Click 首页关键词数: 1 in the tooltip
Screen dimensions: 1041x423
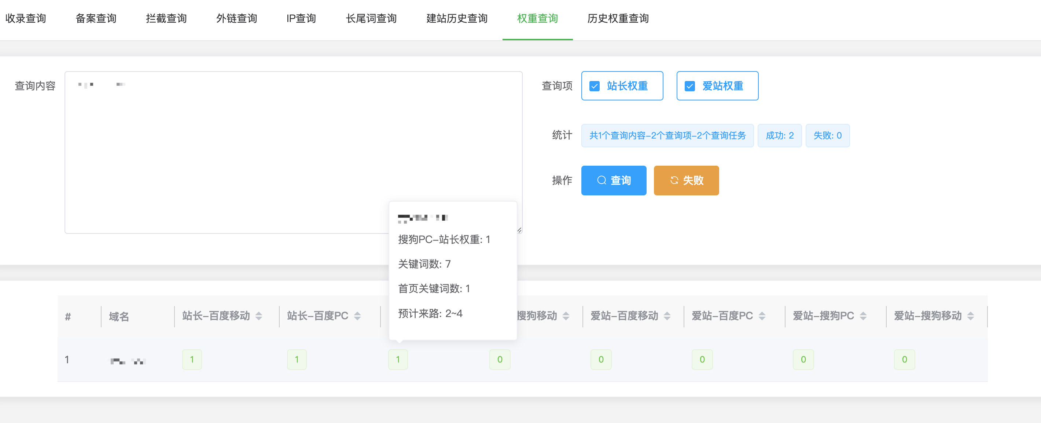coord(434,288)
